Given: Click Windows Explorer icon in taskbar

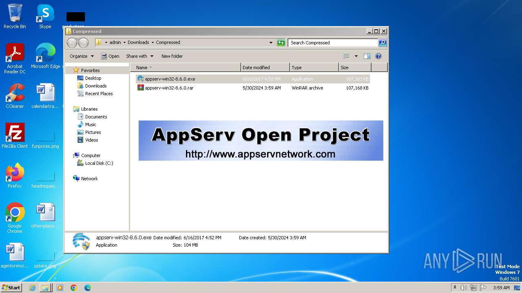Looking at the screenshot, I should [45, 288].
